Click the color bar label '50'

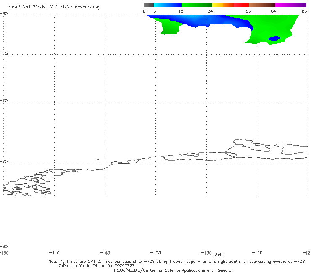[248, 11]
